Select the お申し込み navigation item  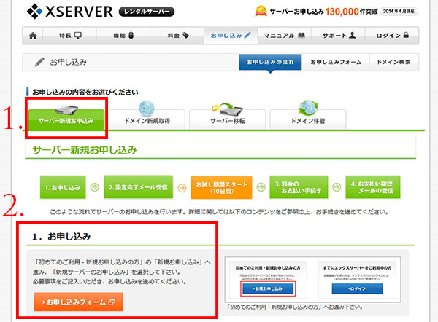click(x=230, y=35)
